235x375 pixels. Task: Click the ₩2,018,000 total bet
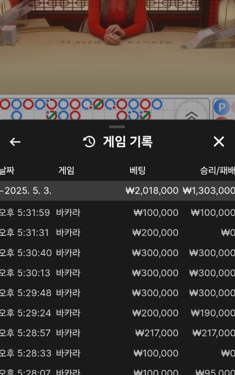coord(152,190)
